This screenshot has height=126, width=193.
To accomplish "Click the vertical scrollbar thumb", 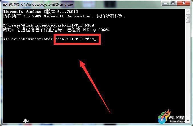I will click(188, 18).
